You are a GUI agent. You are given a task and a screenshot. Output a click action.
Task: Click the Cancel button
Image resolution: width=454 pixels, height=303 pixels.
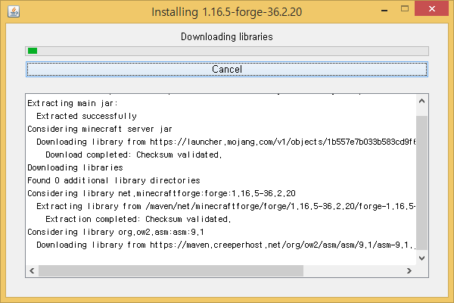(227, 69)
